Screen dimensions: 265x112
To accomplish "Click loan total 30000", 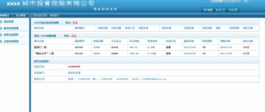I will pos(97,54).
